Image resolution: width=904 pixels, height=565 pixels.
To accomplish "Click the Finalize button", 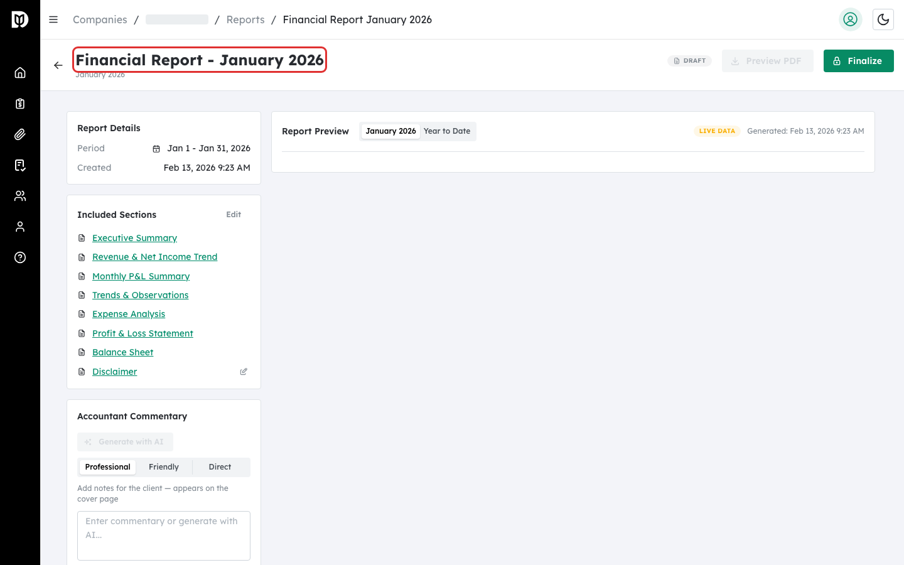I will tap(858, 61).
